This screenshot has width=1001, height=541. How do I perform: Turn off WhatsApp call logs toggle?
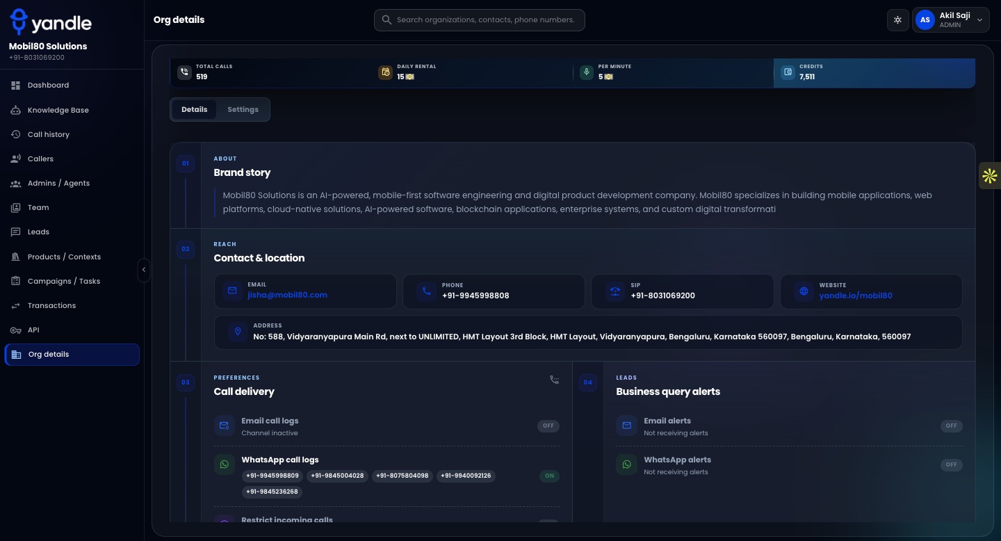coord(549,476)
